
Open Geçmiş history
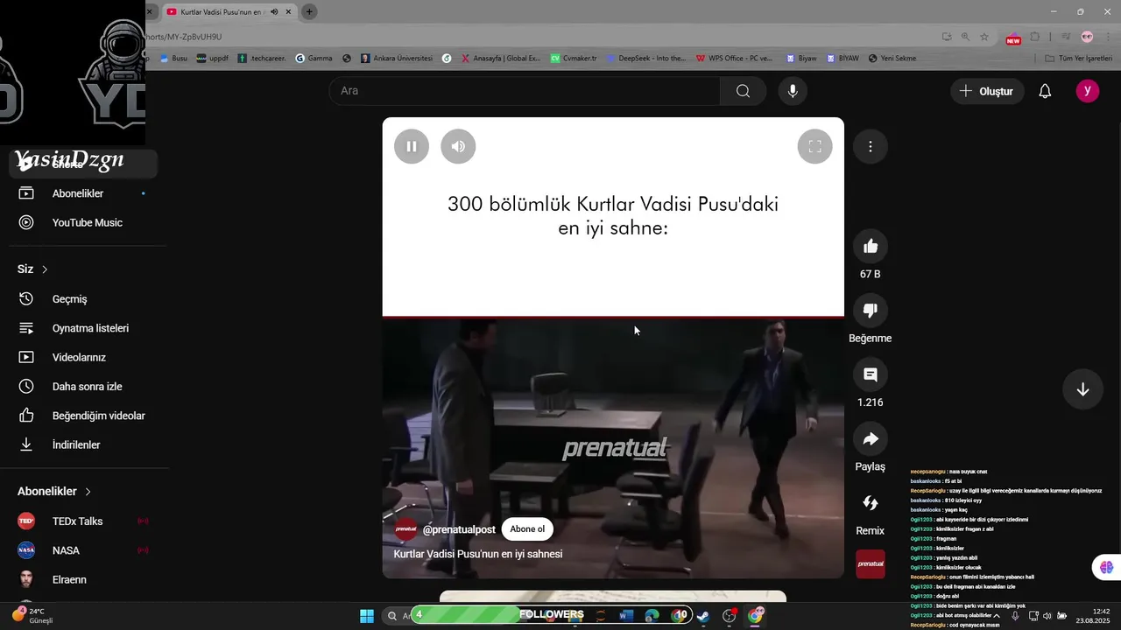click(84, 299)
